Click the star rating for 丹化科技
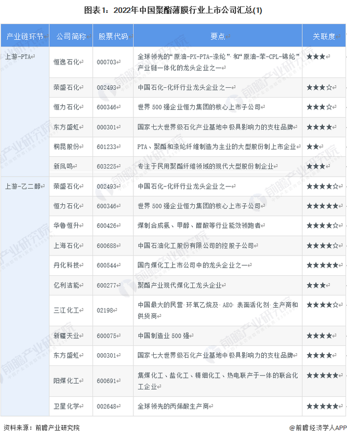 point(323,265)
